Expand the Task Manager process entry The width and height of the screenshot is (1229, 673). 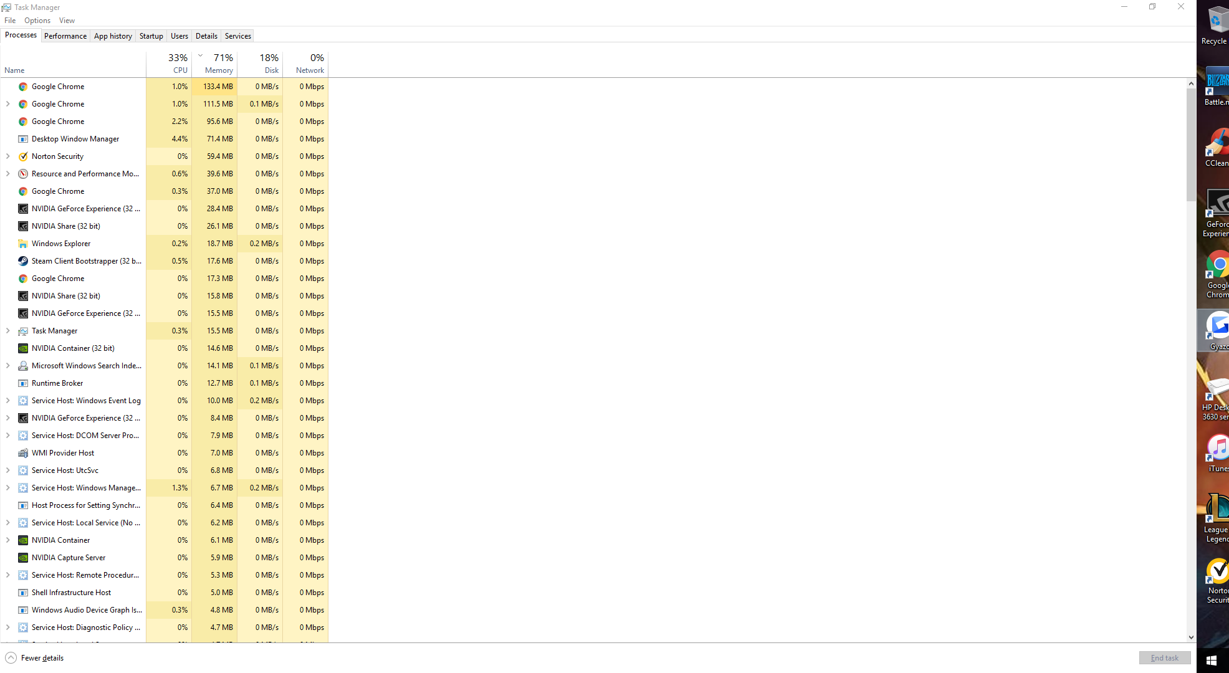pos(7,331)
